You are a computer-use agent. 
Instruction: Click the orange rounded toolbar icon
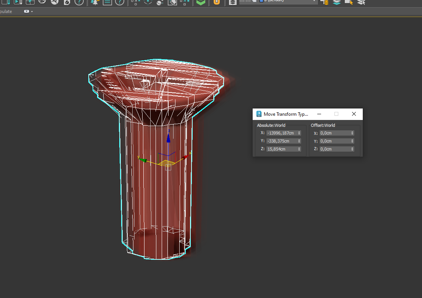tap(217, 2)
